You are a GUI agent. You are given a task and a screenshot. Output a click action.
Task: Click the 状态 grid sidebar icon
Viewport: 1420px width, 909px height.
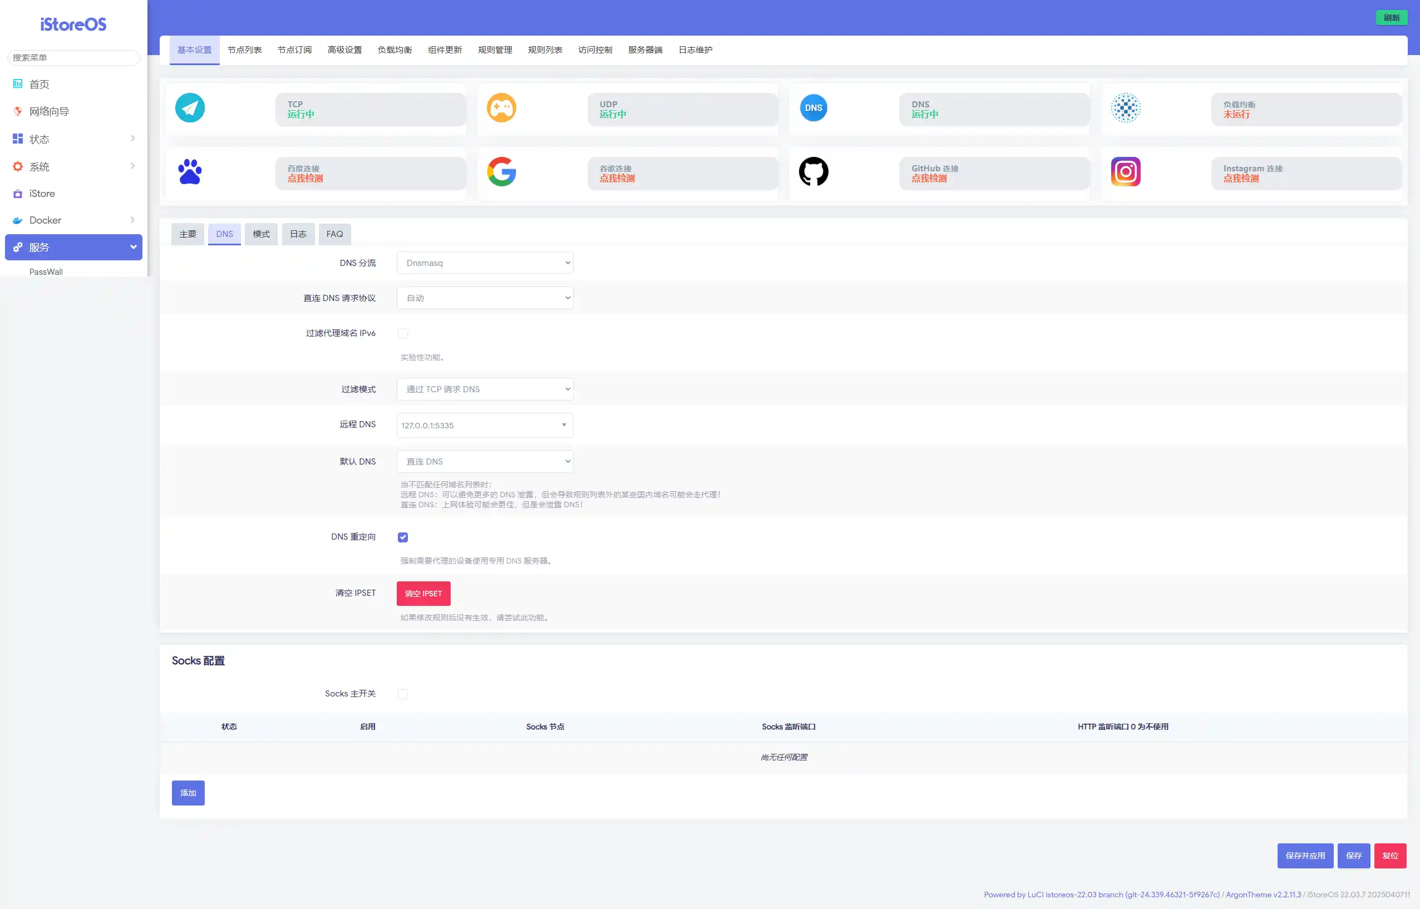[x=18, y=139]
